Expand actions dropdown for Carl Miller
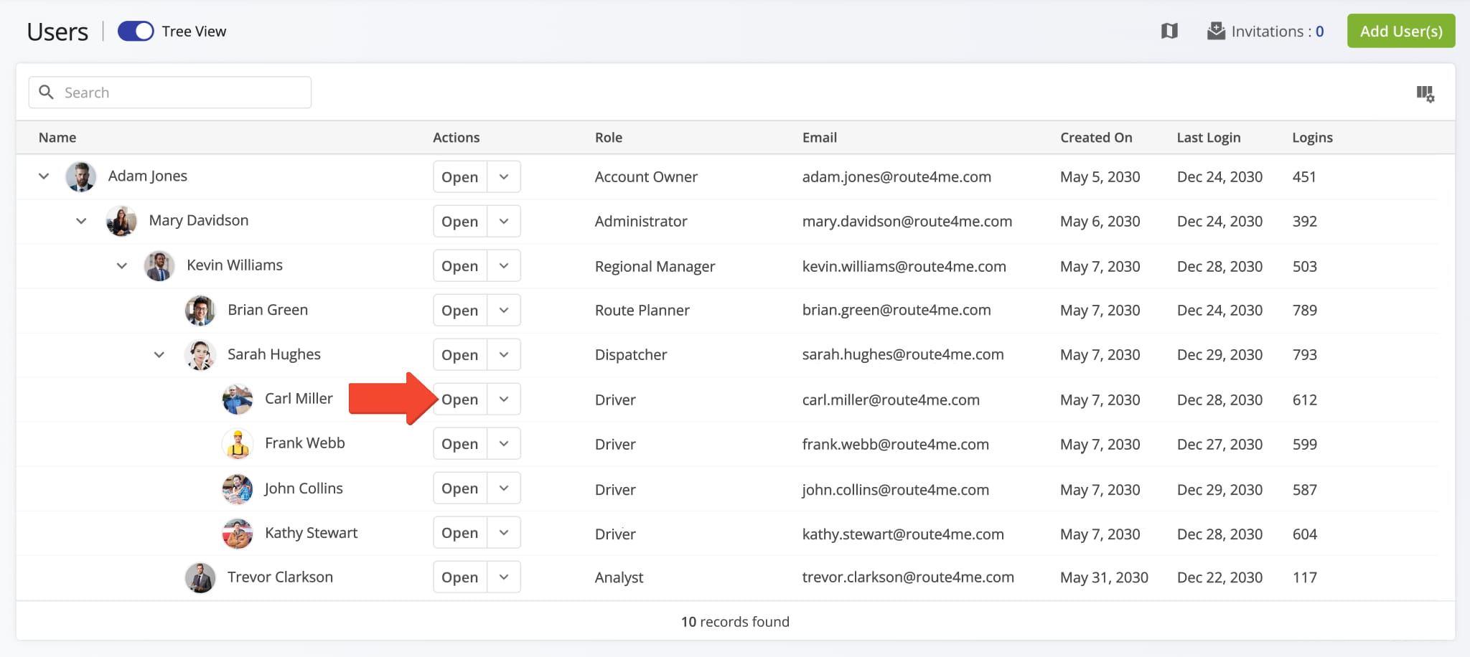Viewport: 1470px width, 657px height. (x=504, y=400)
